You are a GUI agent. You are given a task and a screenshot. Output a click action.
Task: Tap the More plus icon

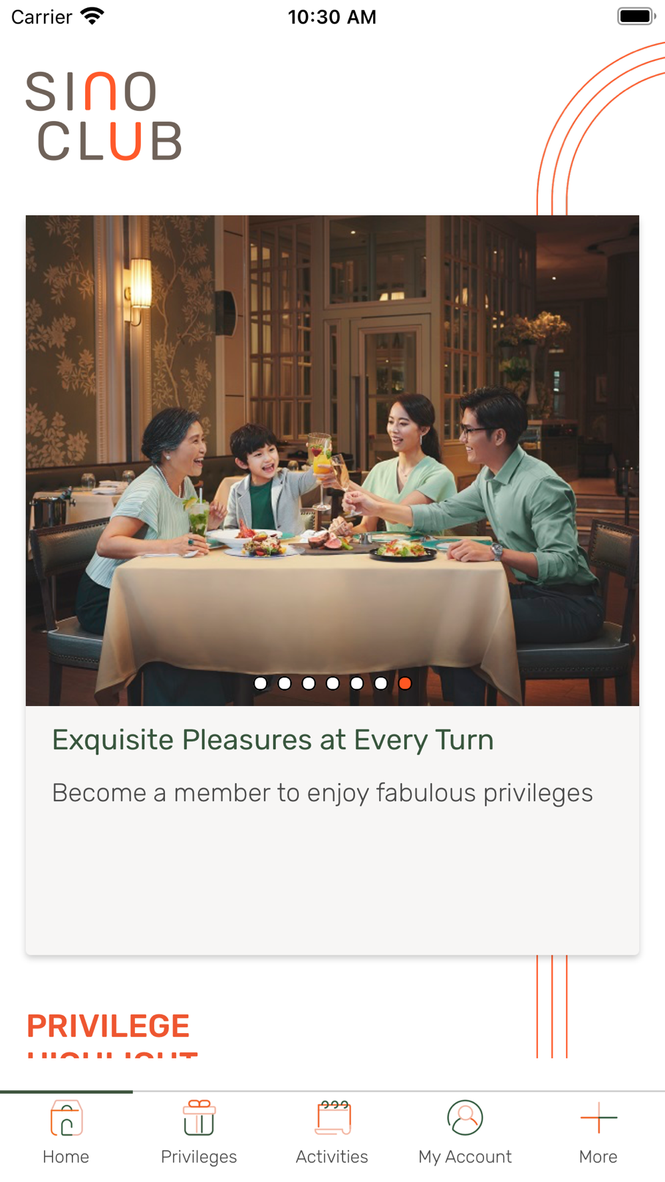[x=598, y=1118]
